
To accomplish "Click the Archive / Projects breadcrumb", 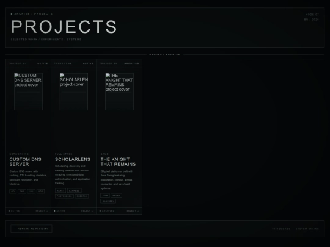I will click(x=33, y=14).
